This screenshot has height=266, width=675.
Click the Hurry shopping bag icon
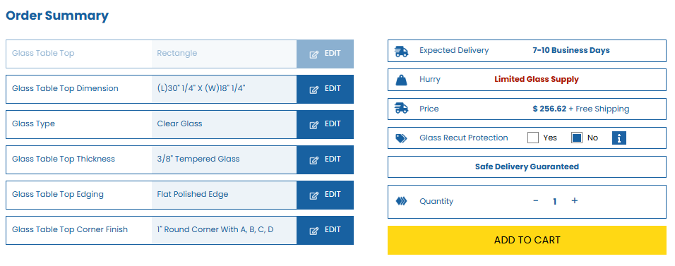[x=401, y=80]
